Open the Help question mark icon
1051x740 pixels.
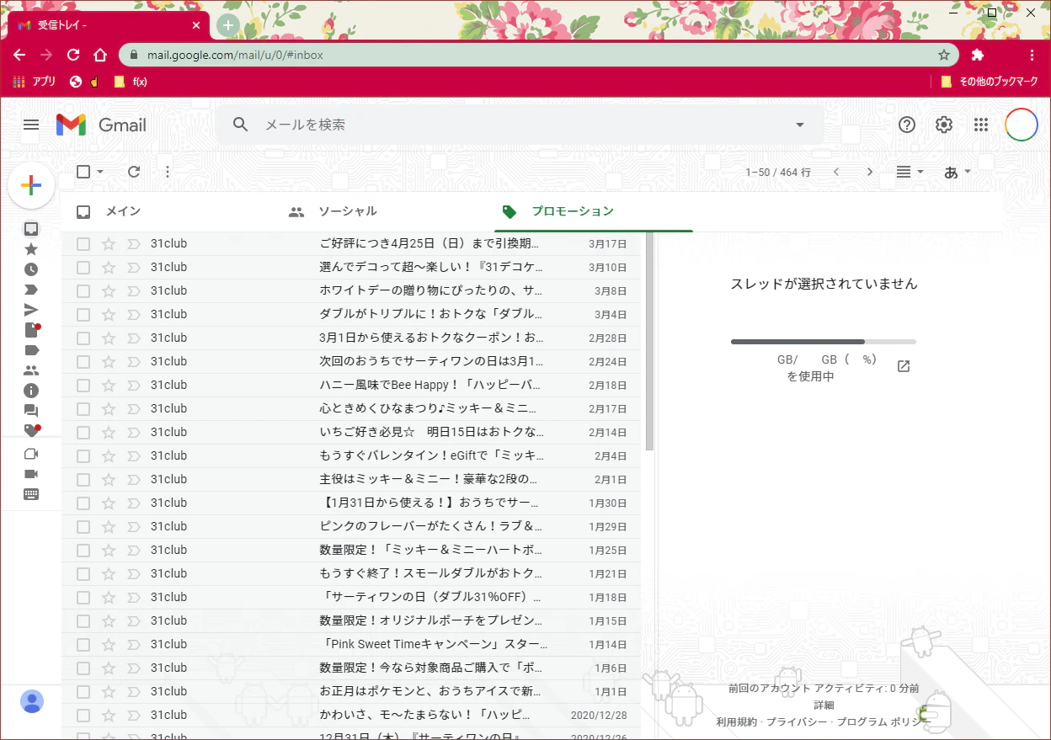(x=907, y=125)
